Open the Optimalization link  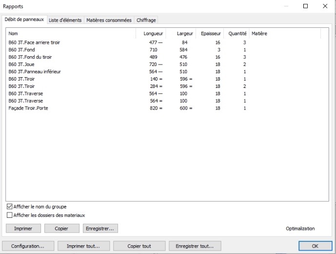tap(300, 228)
